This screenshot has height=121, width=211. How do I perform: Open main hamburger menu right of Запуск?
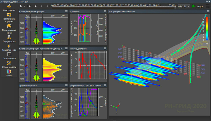(207, 6)
